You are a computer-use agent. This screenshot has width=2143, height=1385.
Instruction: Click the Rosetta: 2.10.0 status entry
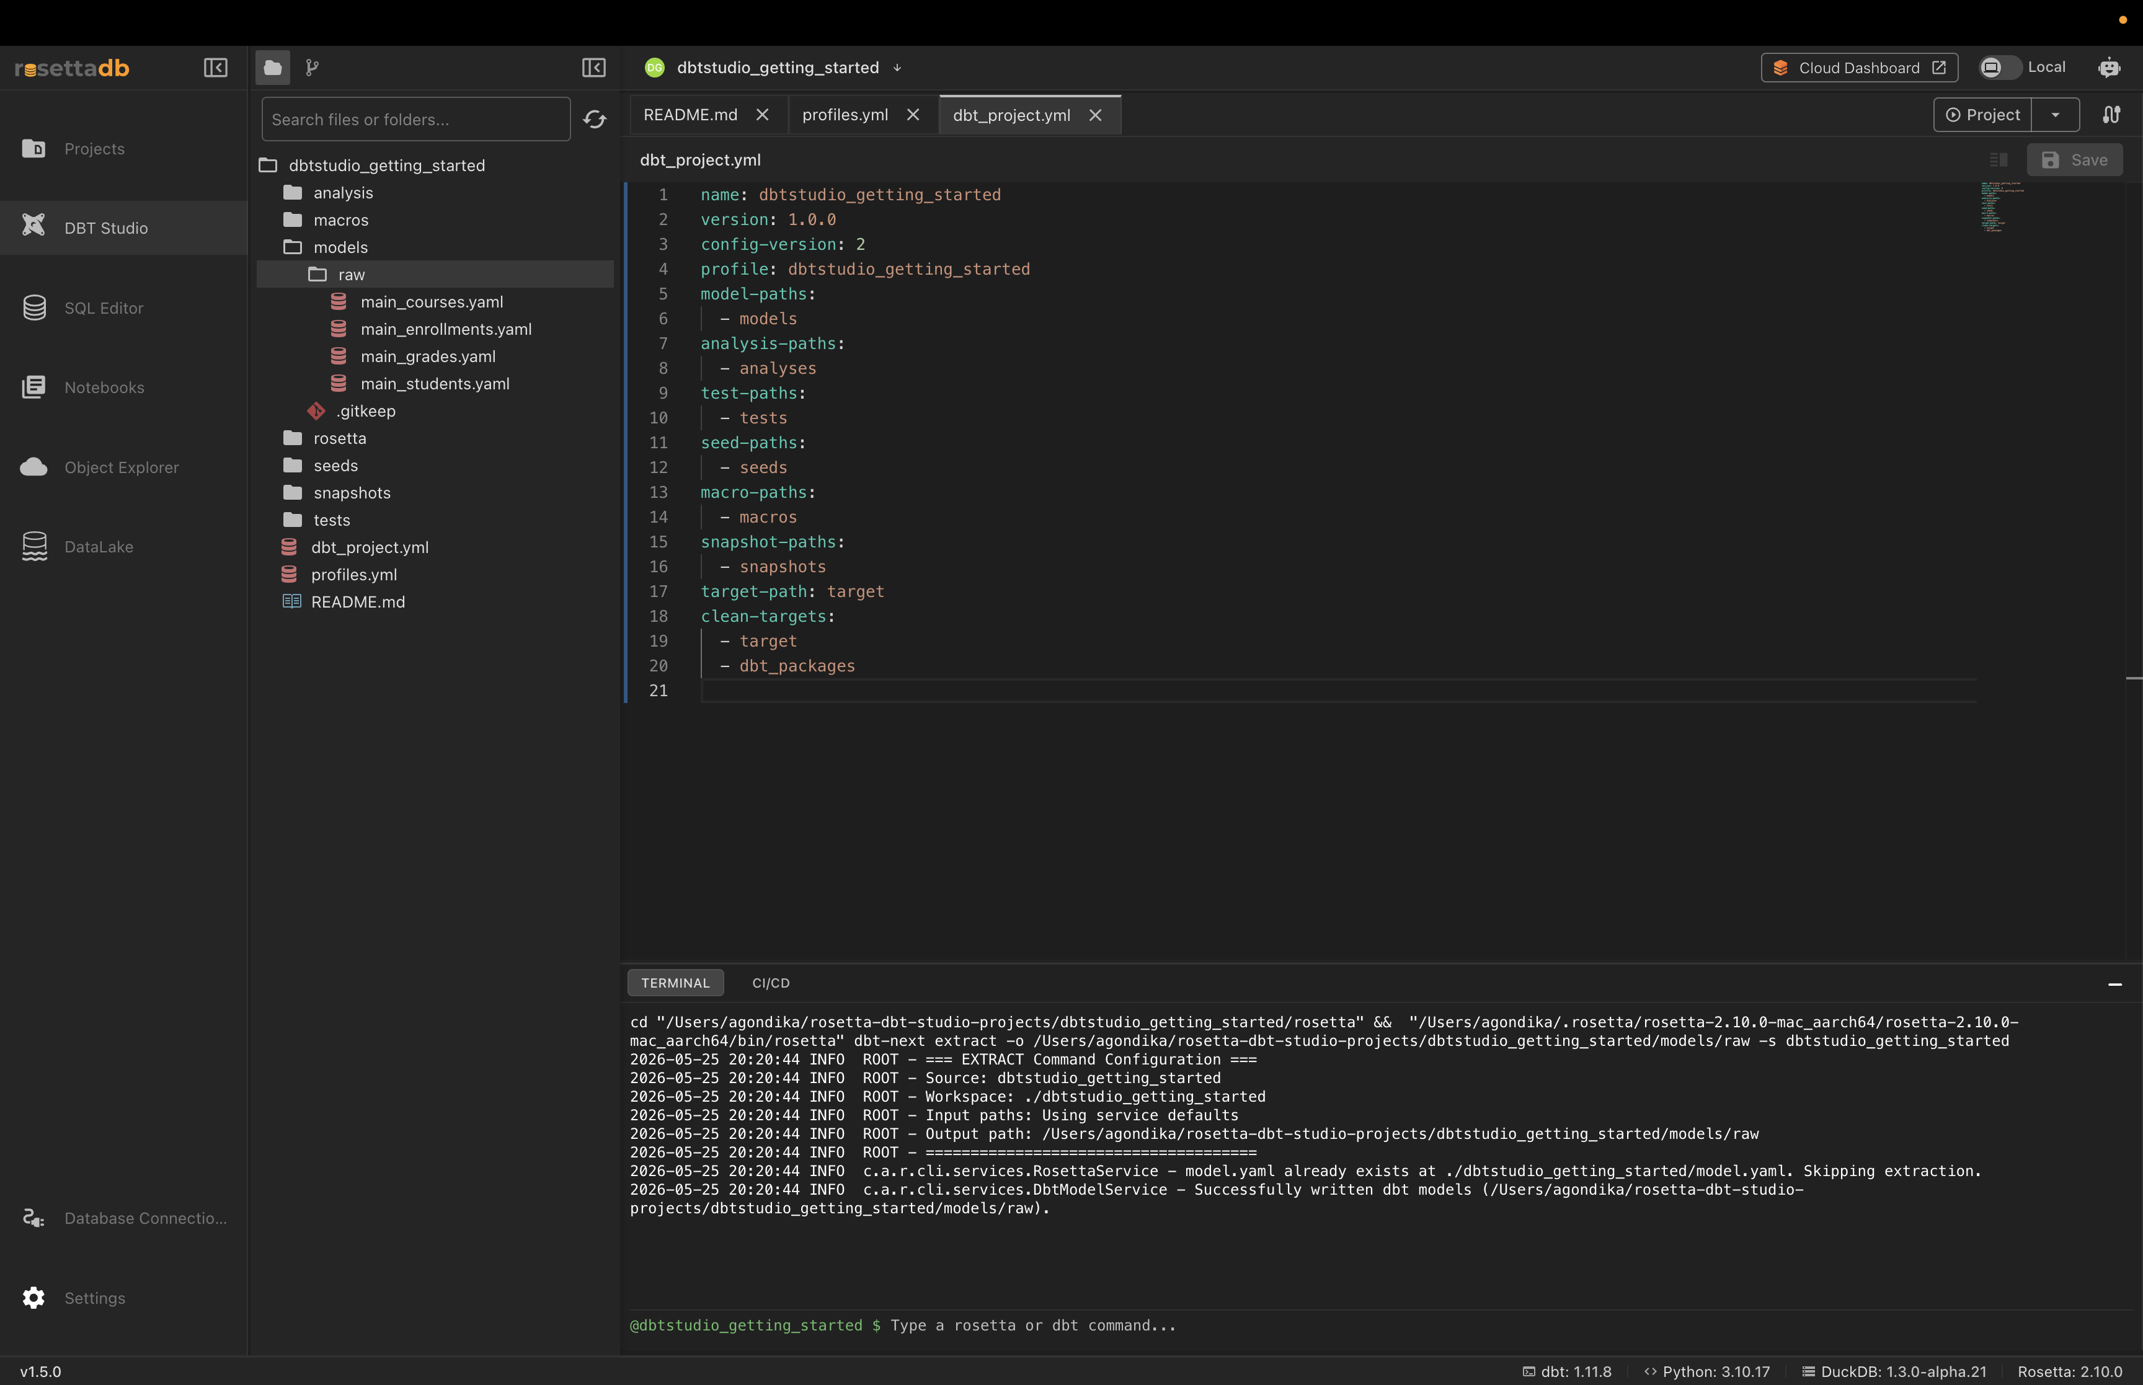click(x=2069, y=1371)
